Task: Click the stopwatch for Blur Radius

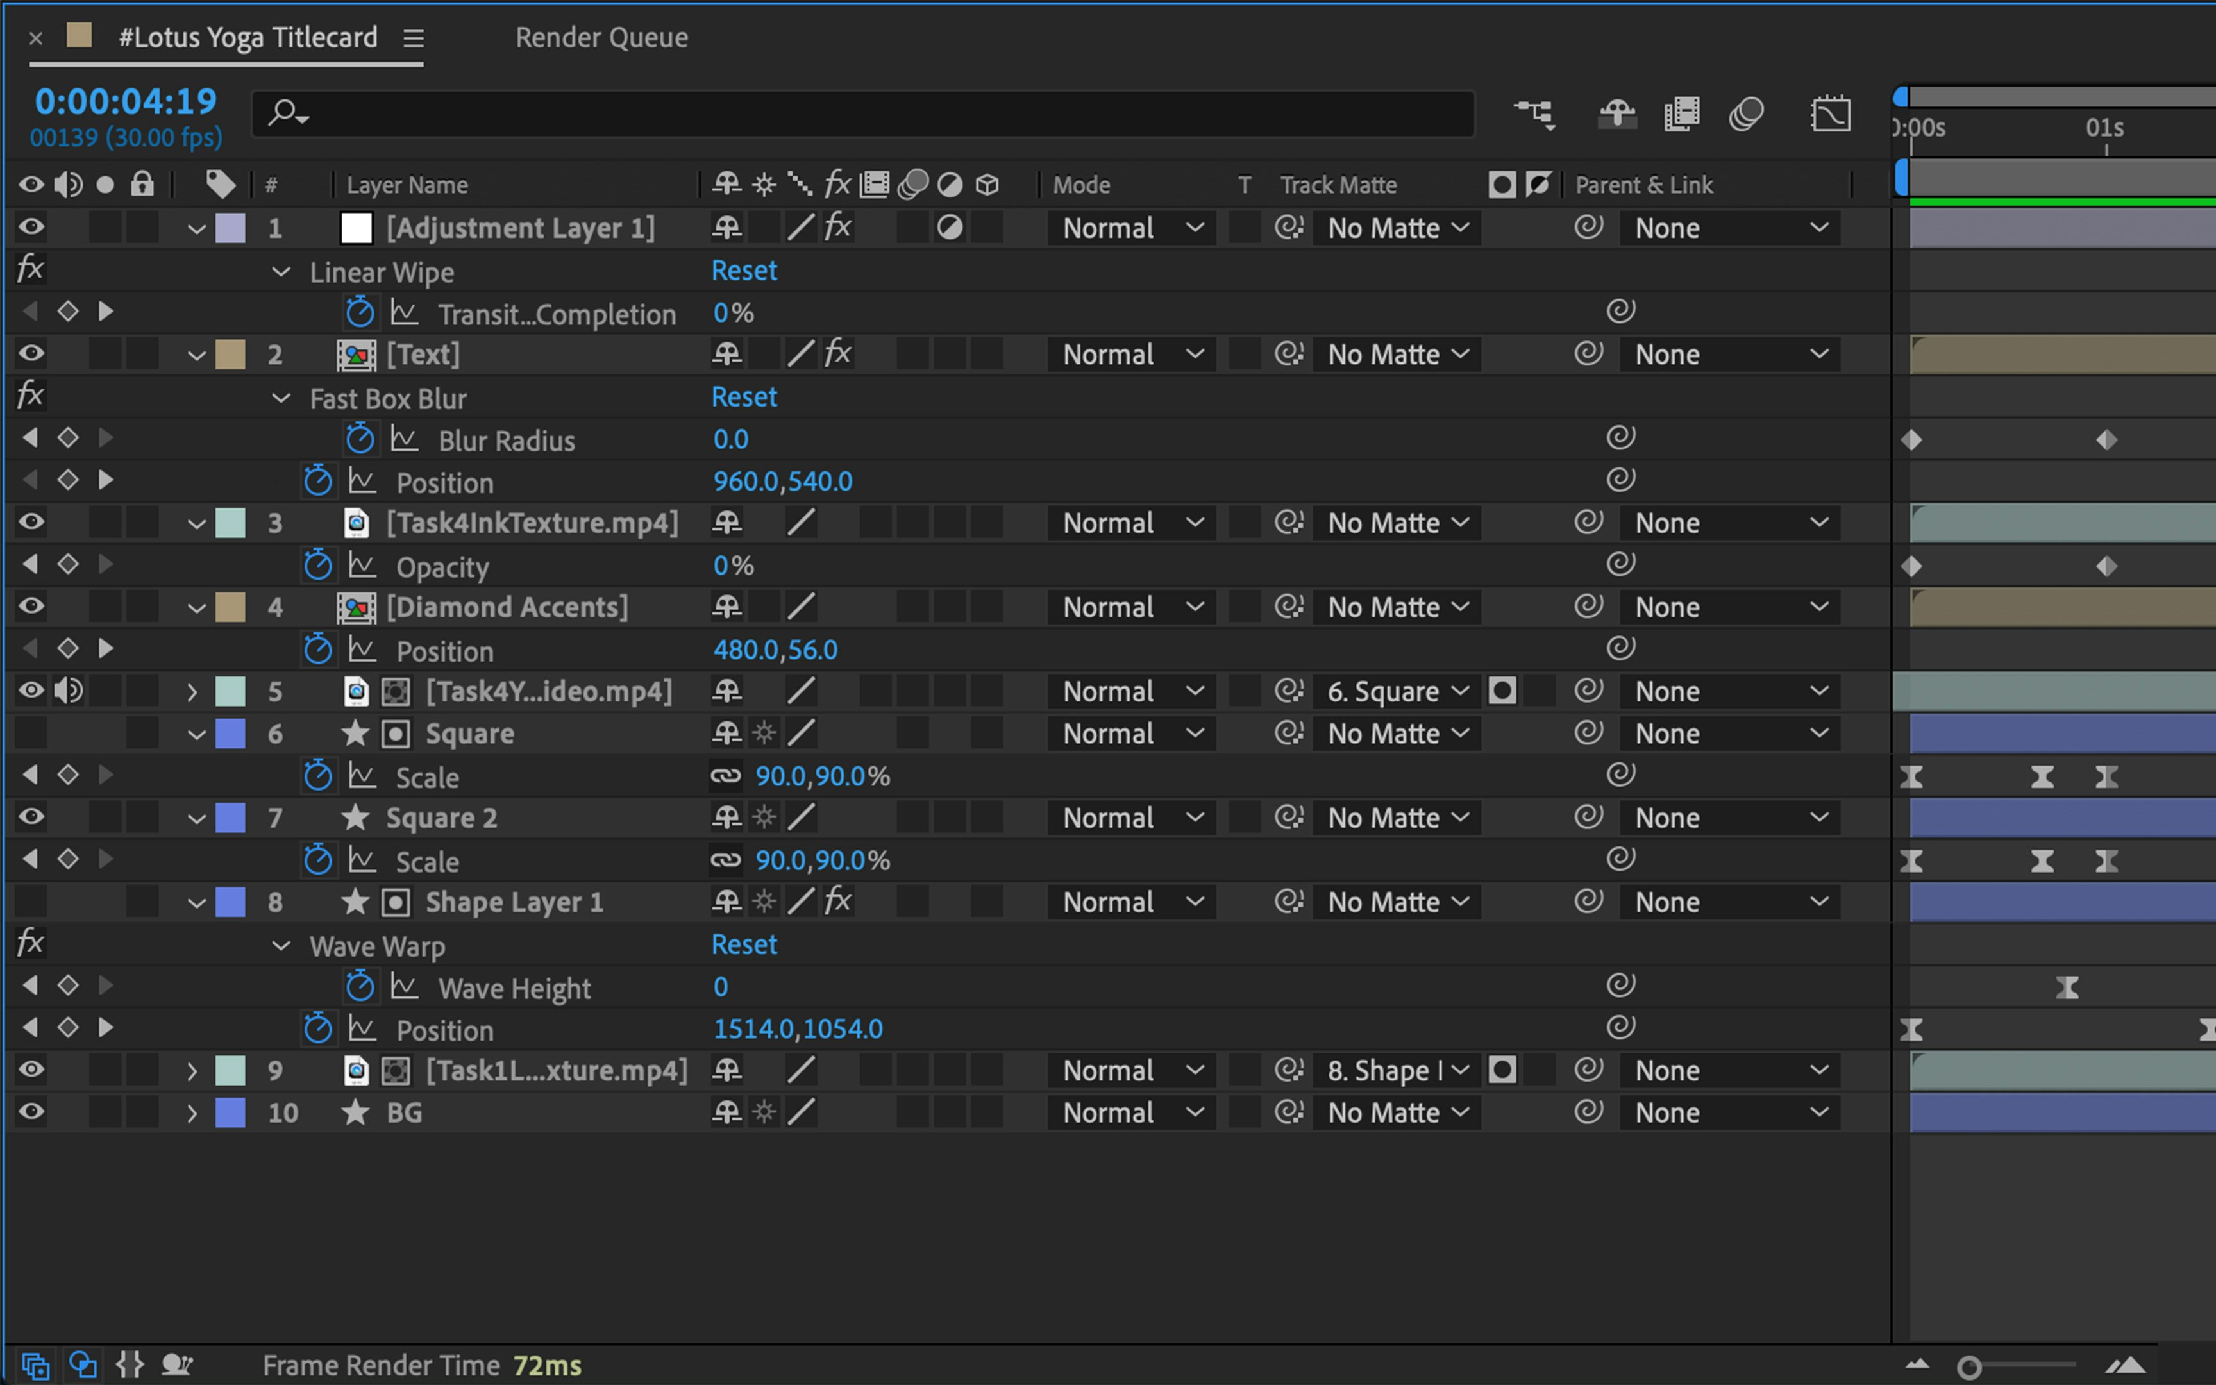Action: [x=361, y=438]
